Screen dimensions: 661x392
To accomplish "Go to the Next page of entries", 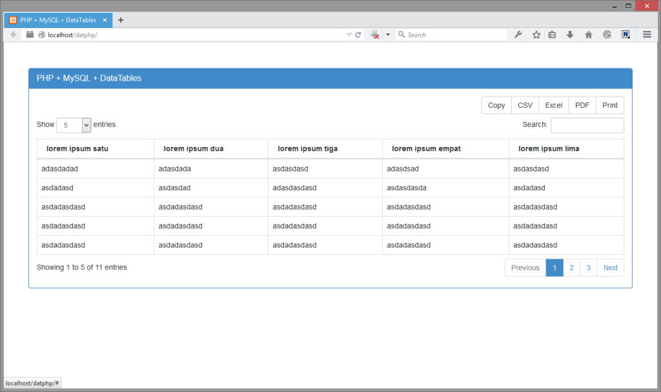I will tap(610, 267).
